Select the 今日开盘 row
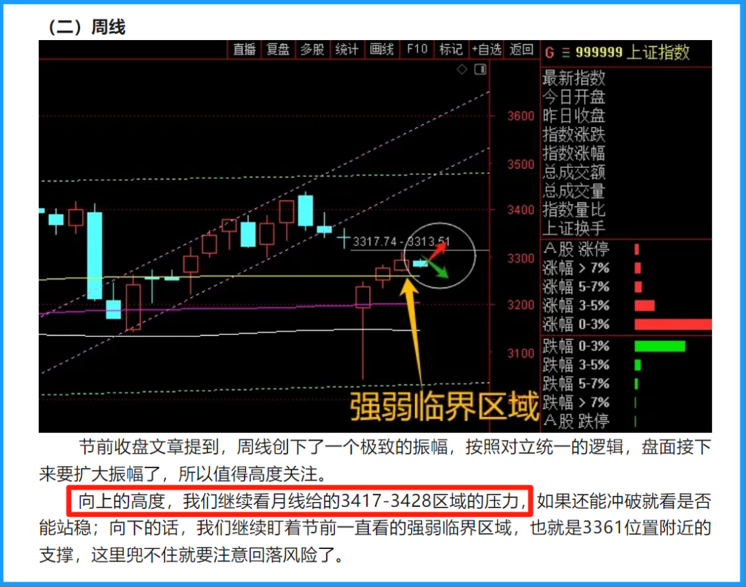This screenshot has height=587, width=746. click(x=574, y=97)
